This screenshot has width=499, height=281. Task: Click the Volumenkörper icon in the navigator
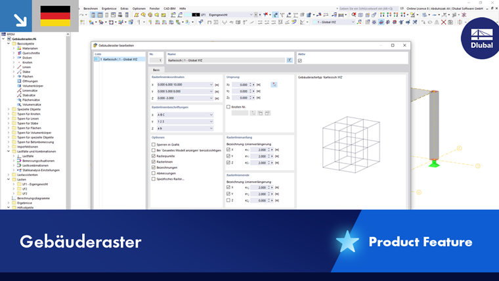pyautogui.click(x=20, y=86)
